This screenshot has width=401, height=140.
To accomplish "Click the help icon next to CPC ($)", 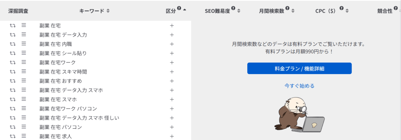I will coord(341,9).
